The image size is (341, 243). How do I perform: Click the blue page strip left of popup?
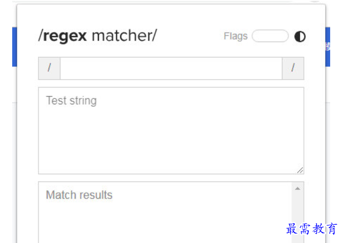pos(14,47)
